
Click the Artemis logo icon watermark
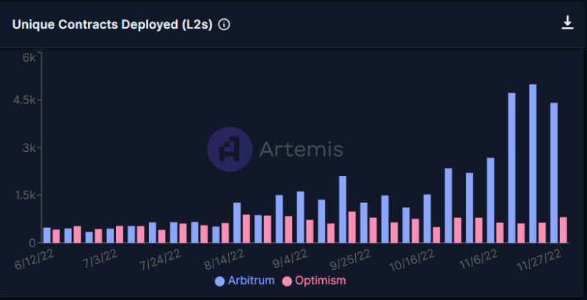(229, 149)
